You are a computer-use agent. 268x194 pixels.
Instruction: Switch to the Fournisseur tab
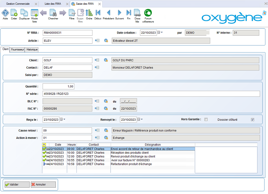[17, 49]
